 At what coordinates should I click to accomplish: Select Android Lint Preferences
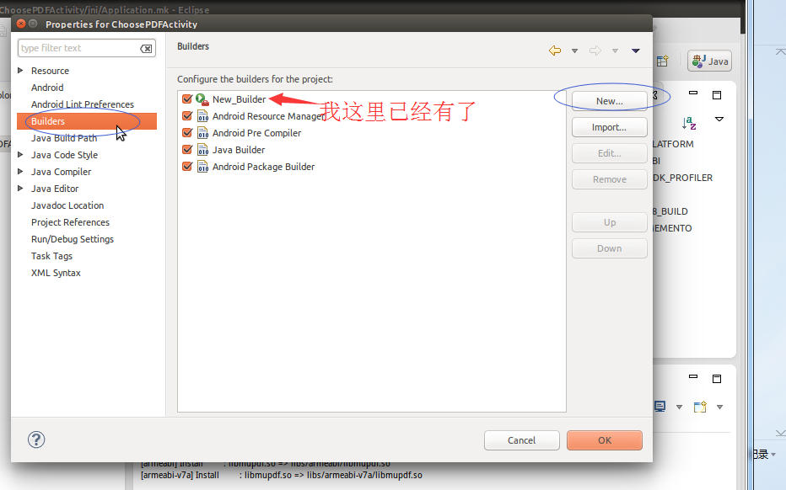82,104
